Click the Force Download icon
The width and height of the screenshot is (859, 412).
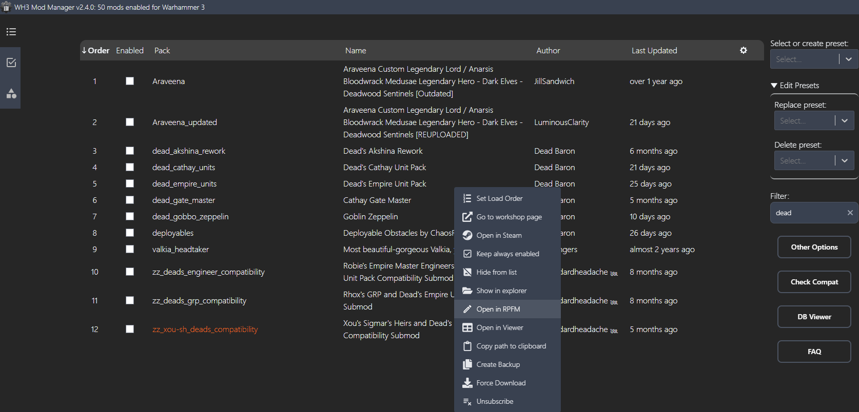(x=467, y=383)
